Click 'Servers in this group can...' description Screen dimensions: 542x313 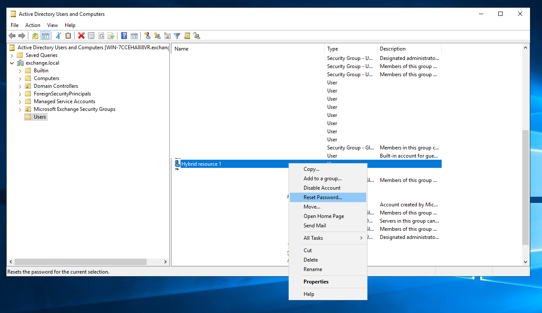[x=409, y=221]
